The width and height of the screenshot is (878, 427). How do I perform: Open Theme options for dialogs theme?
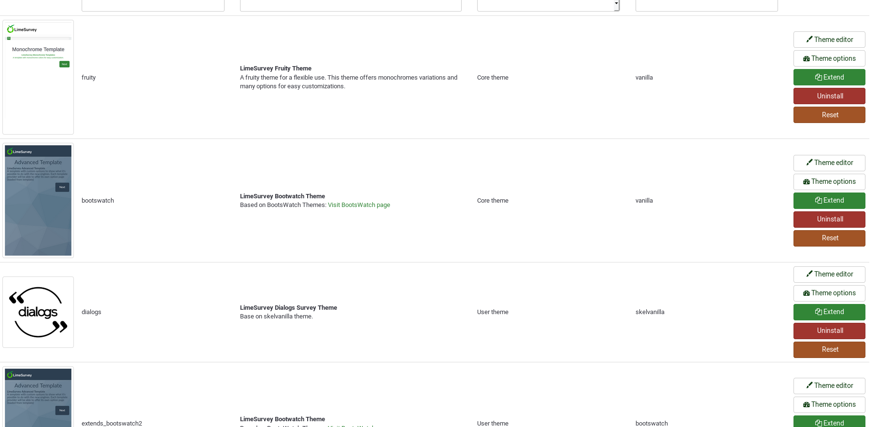(829, 293)
